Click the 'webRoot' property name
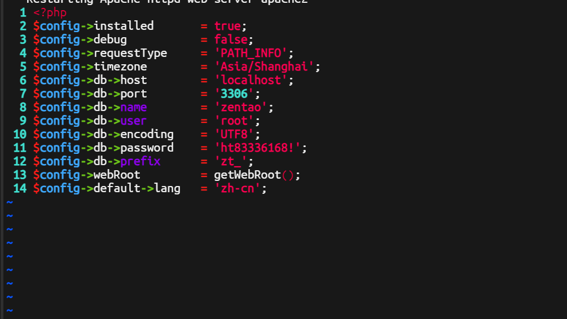 point(117,175)
